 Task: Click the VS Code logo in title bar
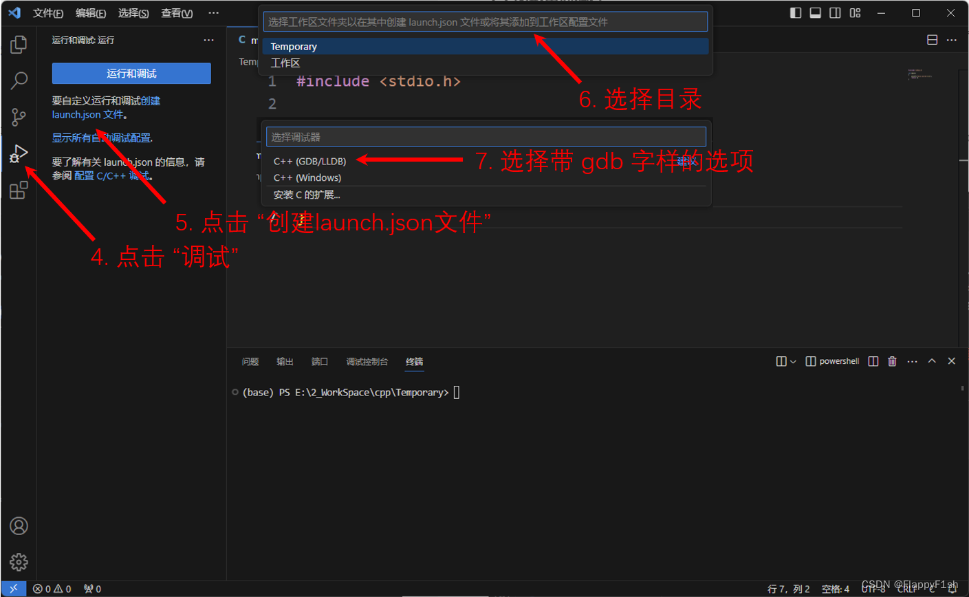[15, 13]
